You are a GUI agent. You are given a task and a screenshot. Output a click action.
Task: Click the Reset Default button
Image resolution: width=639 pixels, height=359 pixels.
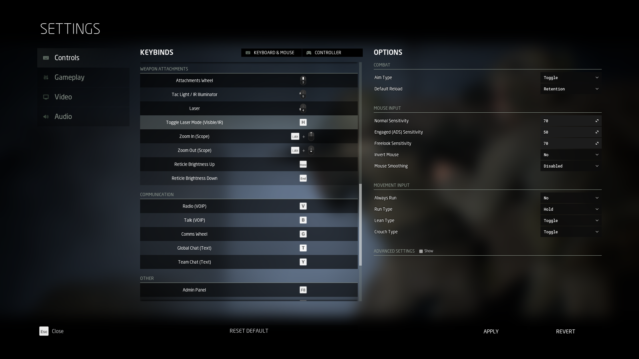(x=249, y=331)
